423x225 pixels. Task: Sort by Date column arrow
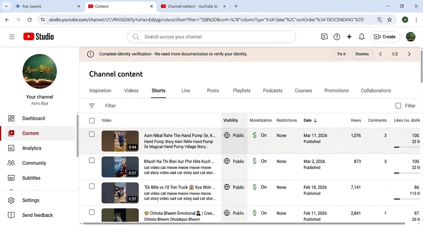click(x=315, y=121)
